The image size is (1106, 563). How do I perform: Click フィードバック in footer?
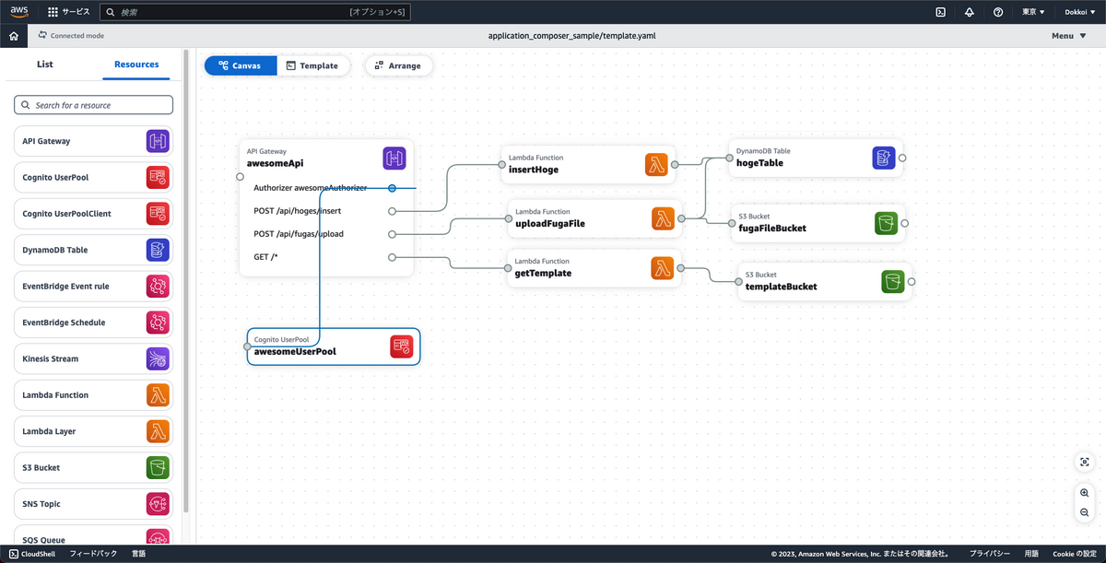click(x=94, y=554)
